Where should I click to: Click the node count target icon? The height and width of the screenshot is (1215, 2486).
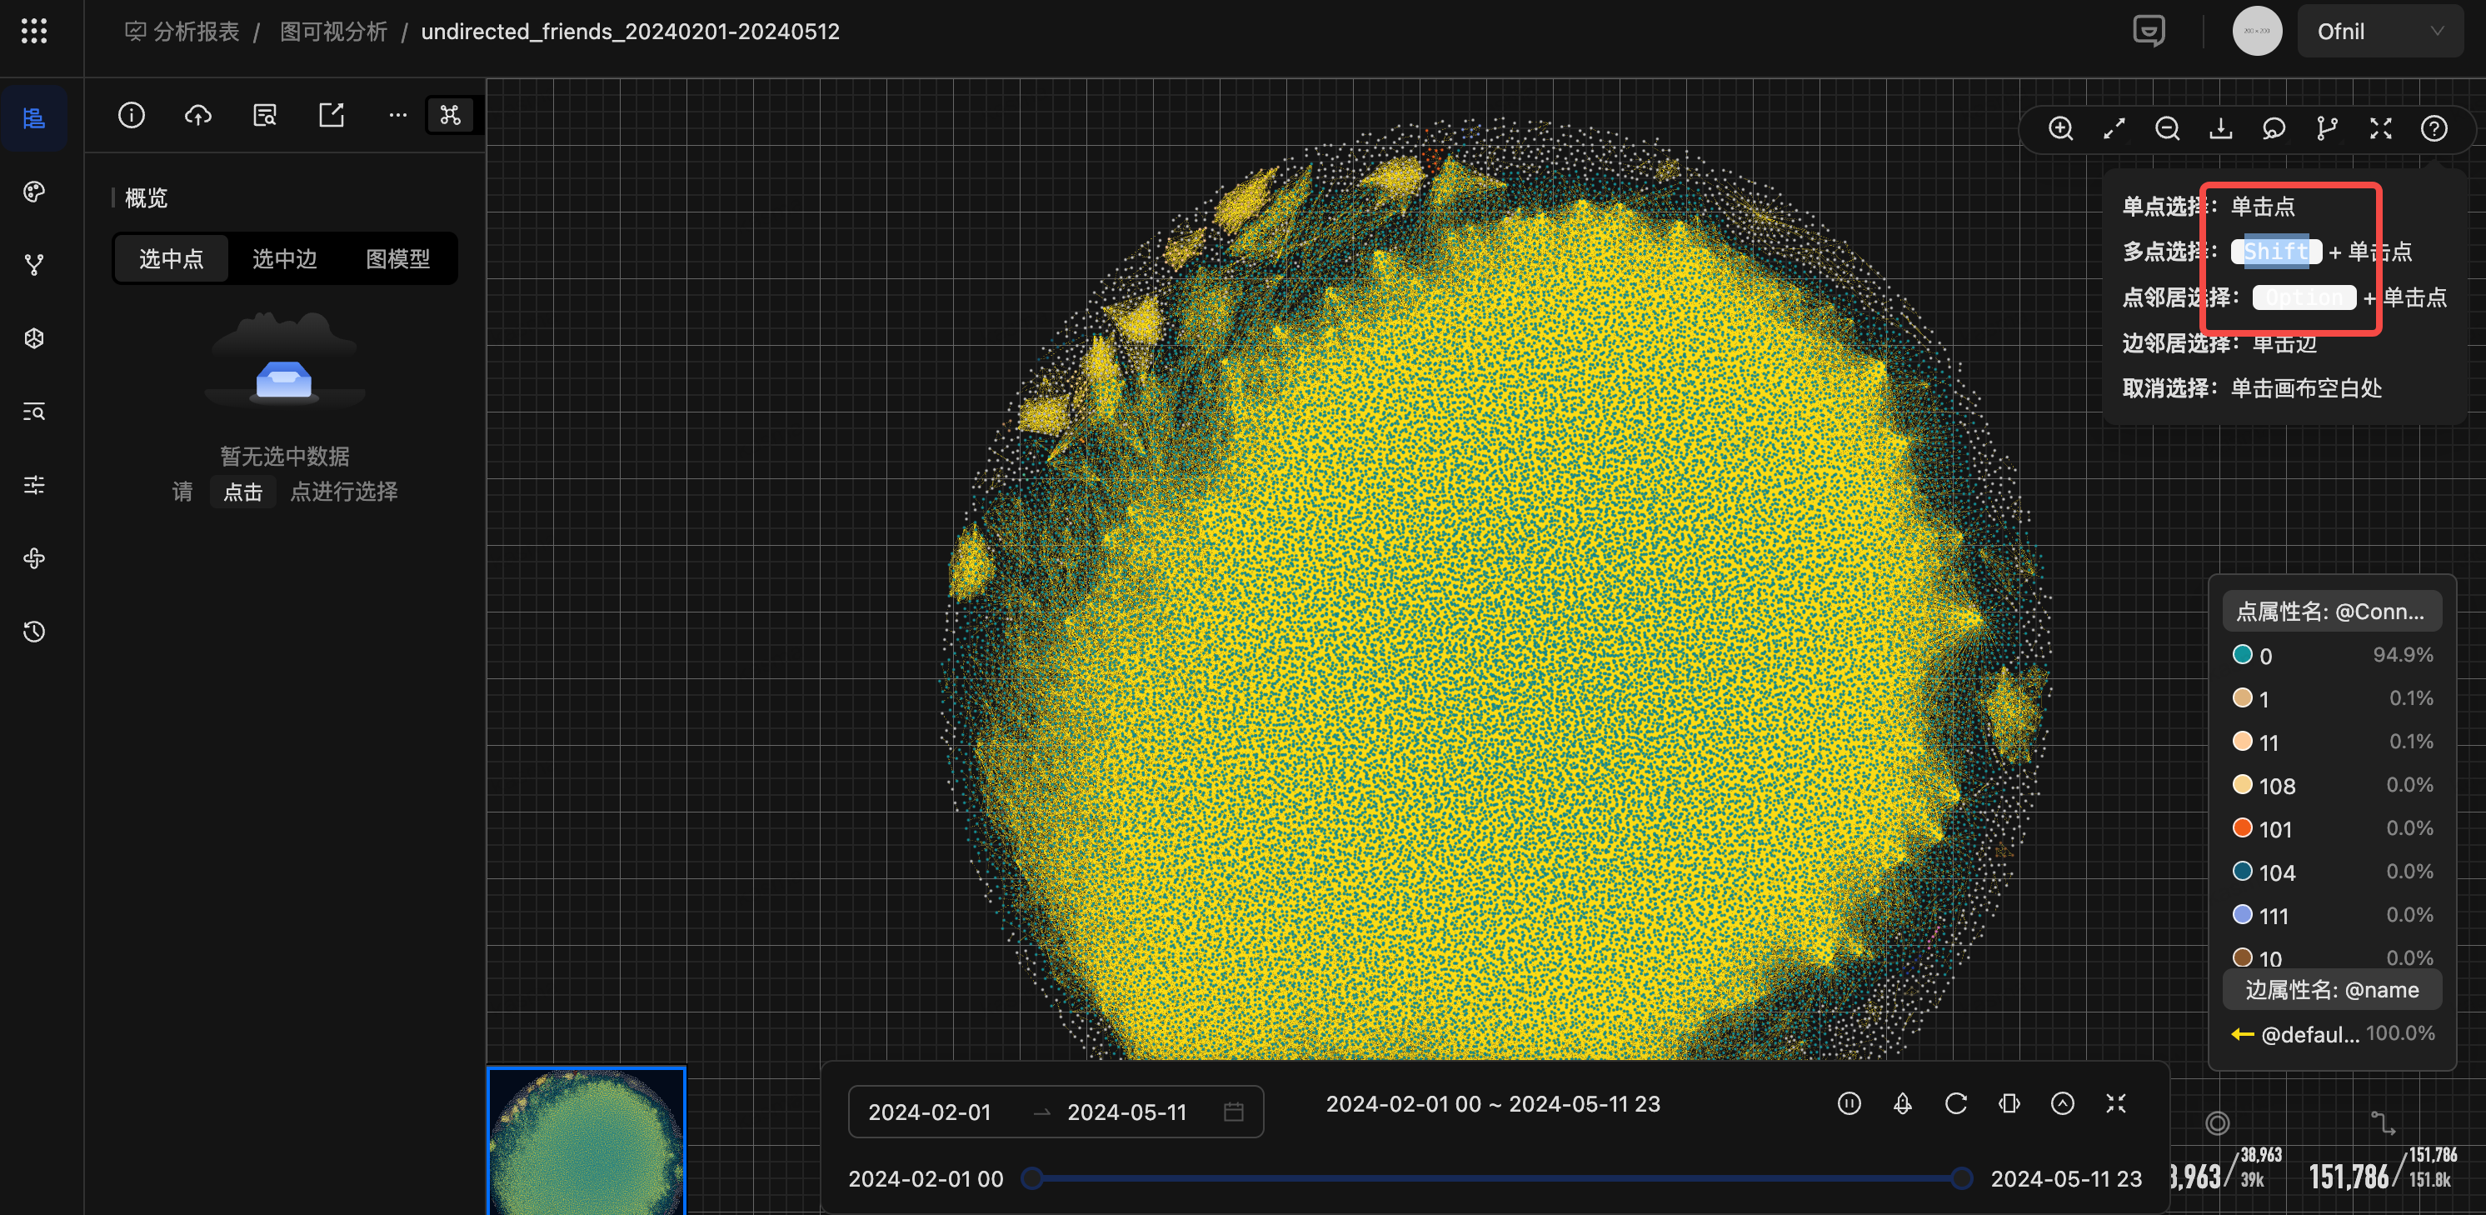[2218, 1122]
